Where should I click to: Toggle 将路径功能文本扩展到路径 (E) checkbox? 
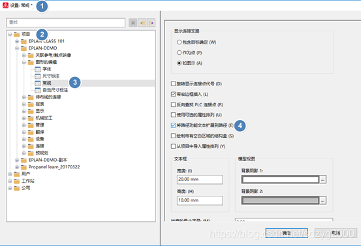pos(174,125)
